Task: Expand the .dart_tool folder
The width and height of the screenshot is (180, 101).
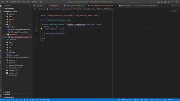Action: pyautogui.click(x=12, y=14)
